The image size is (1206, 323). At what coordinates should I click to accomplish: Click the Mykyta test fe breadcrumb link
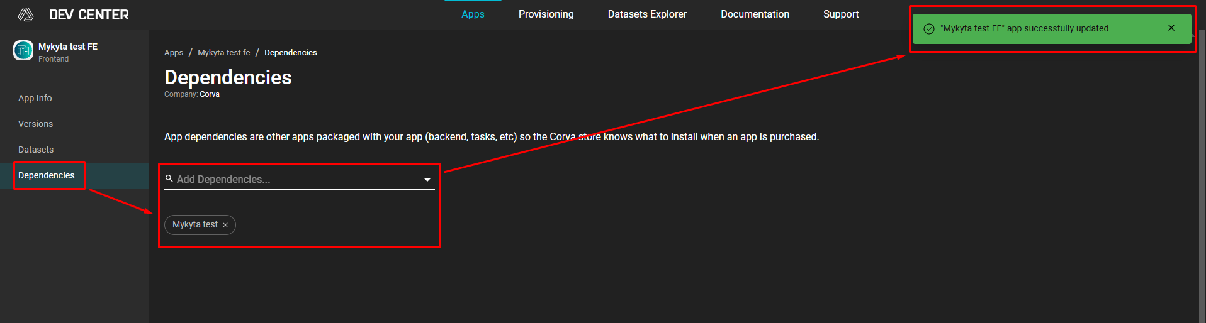(223, 53)
